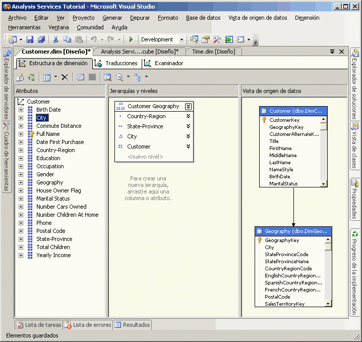This screenshot has height=342, width=362.
Task: Expand the Full Name attribute
Action: [21, 134]
